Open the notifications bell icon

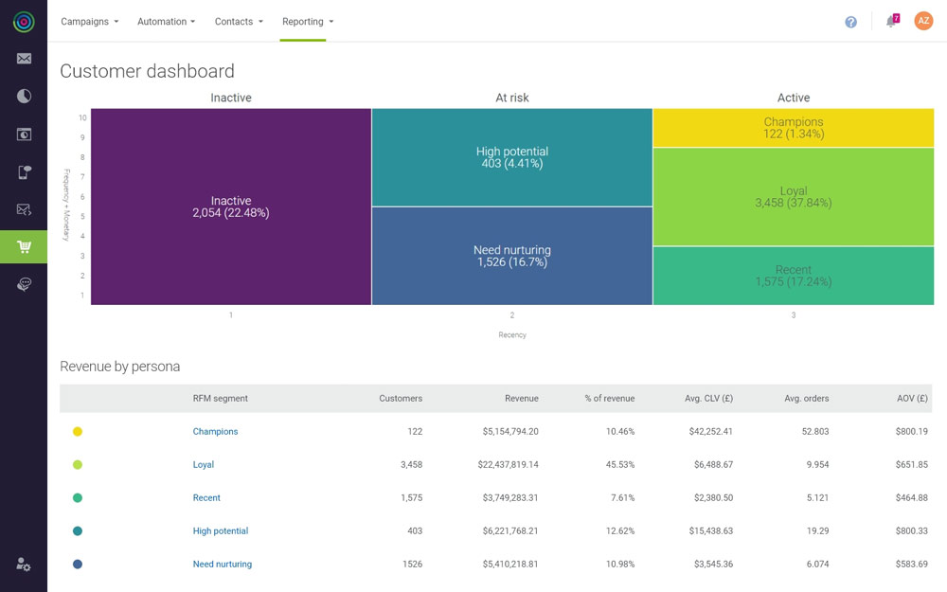[891, 21]
